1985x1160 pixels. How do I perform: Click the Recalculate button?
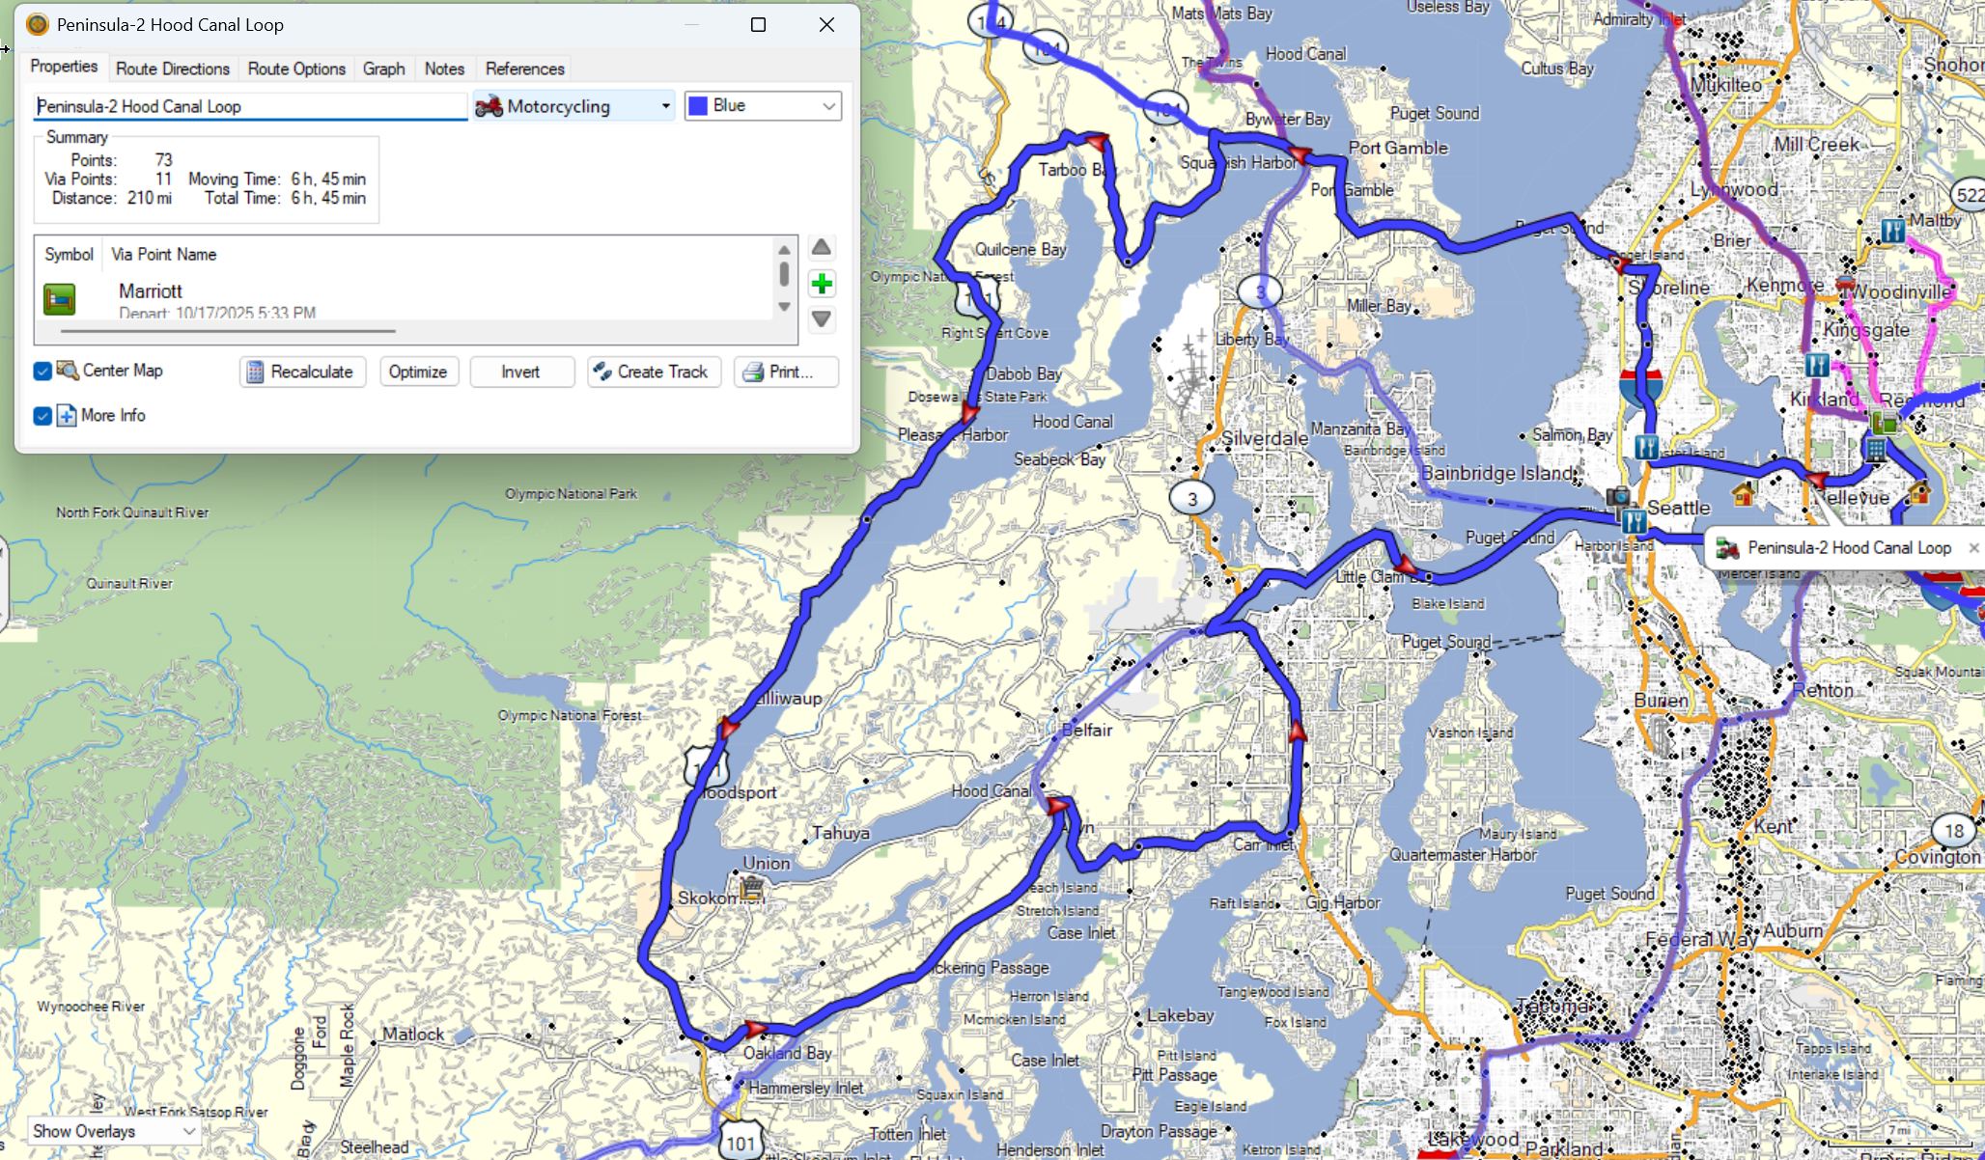(302, 373)
